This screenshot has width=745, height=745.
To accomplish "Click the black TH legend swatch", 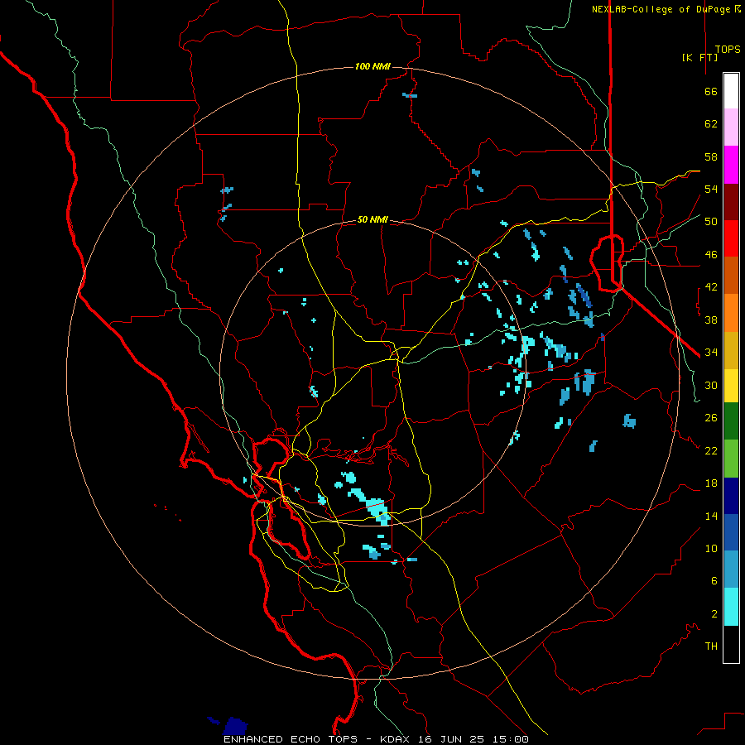I will click(x=731, y=644).
